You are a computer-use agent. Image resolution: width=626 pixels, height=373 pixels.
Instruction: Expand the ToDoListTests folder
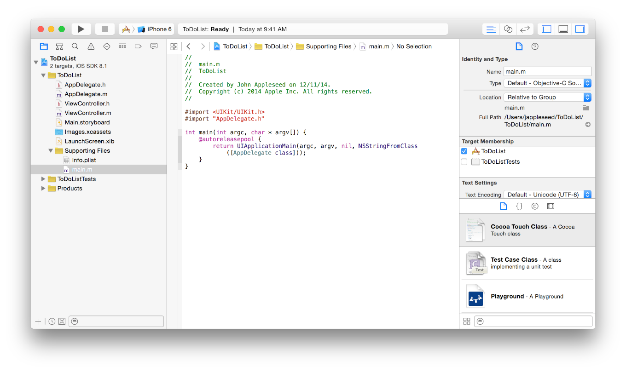44,179
